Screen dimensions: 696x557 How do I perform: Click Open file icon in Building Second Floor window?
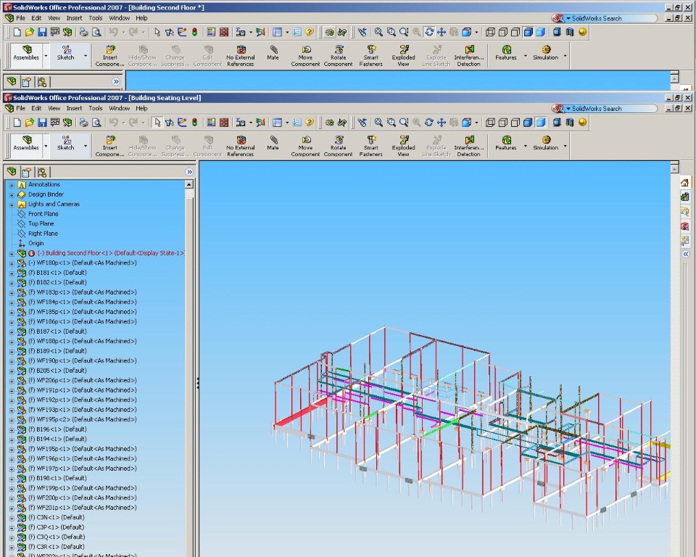29,32
